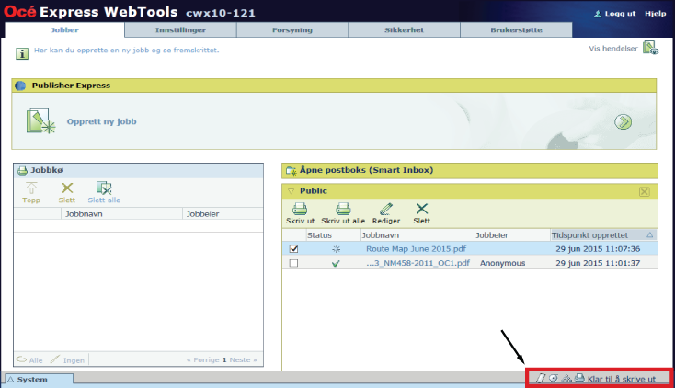Click the 29 jun 2015 11:01:37 timestamp

pyautogui.click(x=598, y=263)
